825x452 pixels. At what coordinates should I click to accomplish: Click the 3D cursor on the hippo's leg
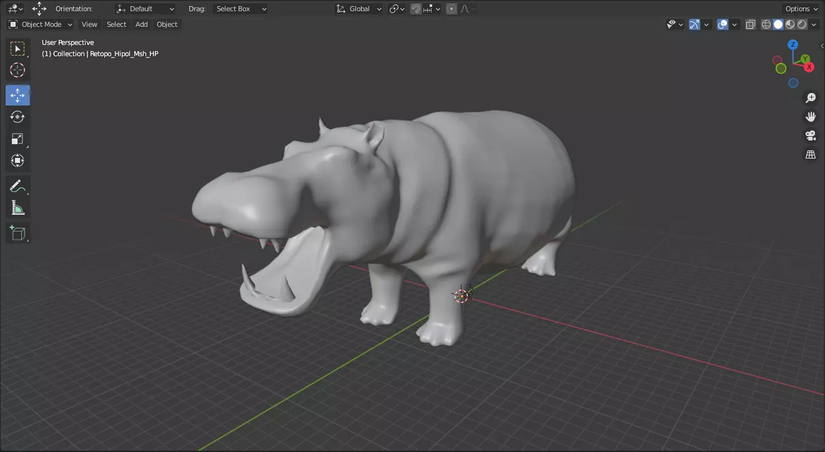point(462,295)
